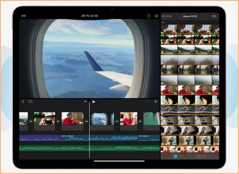This screenshot has width=239, height=174.
Task: Edit transition after grandmother close-up clip
Action: pos(140,121)
